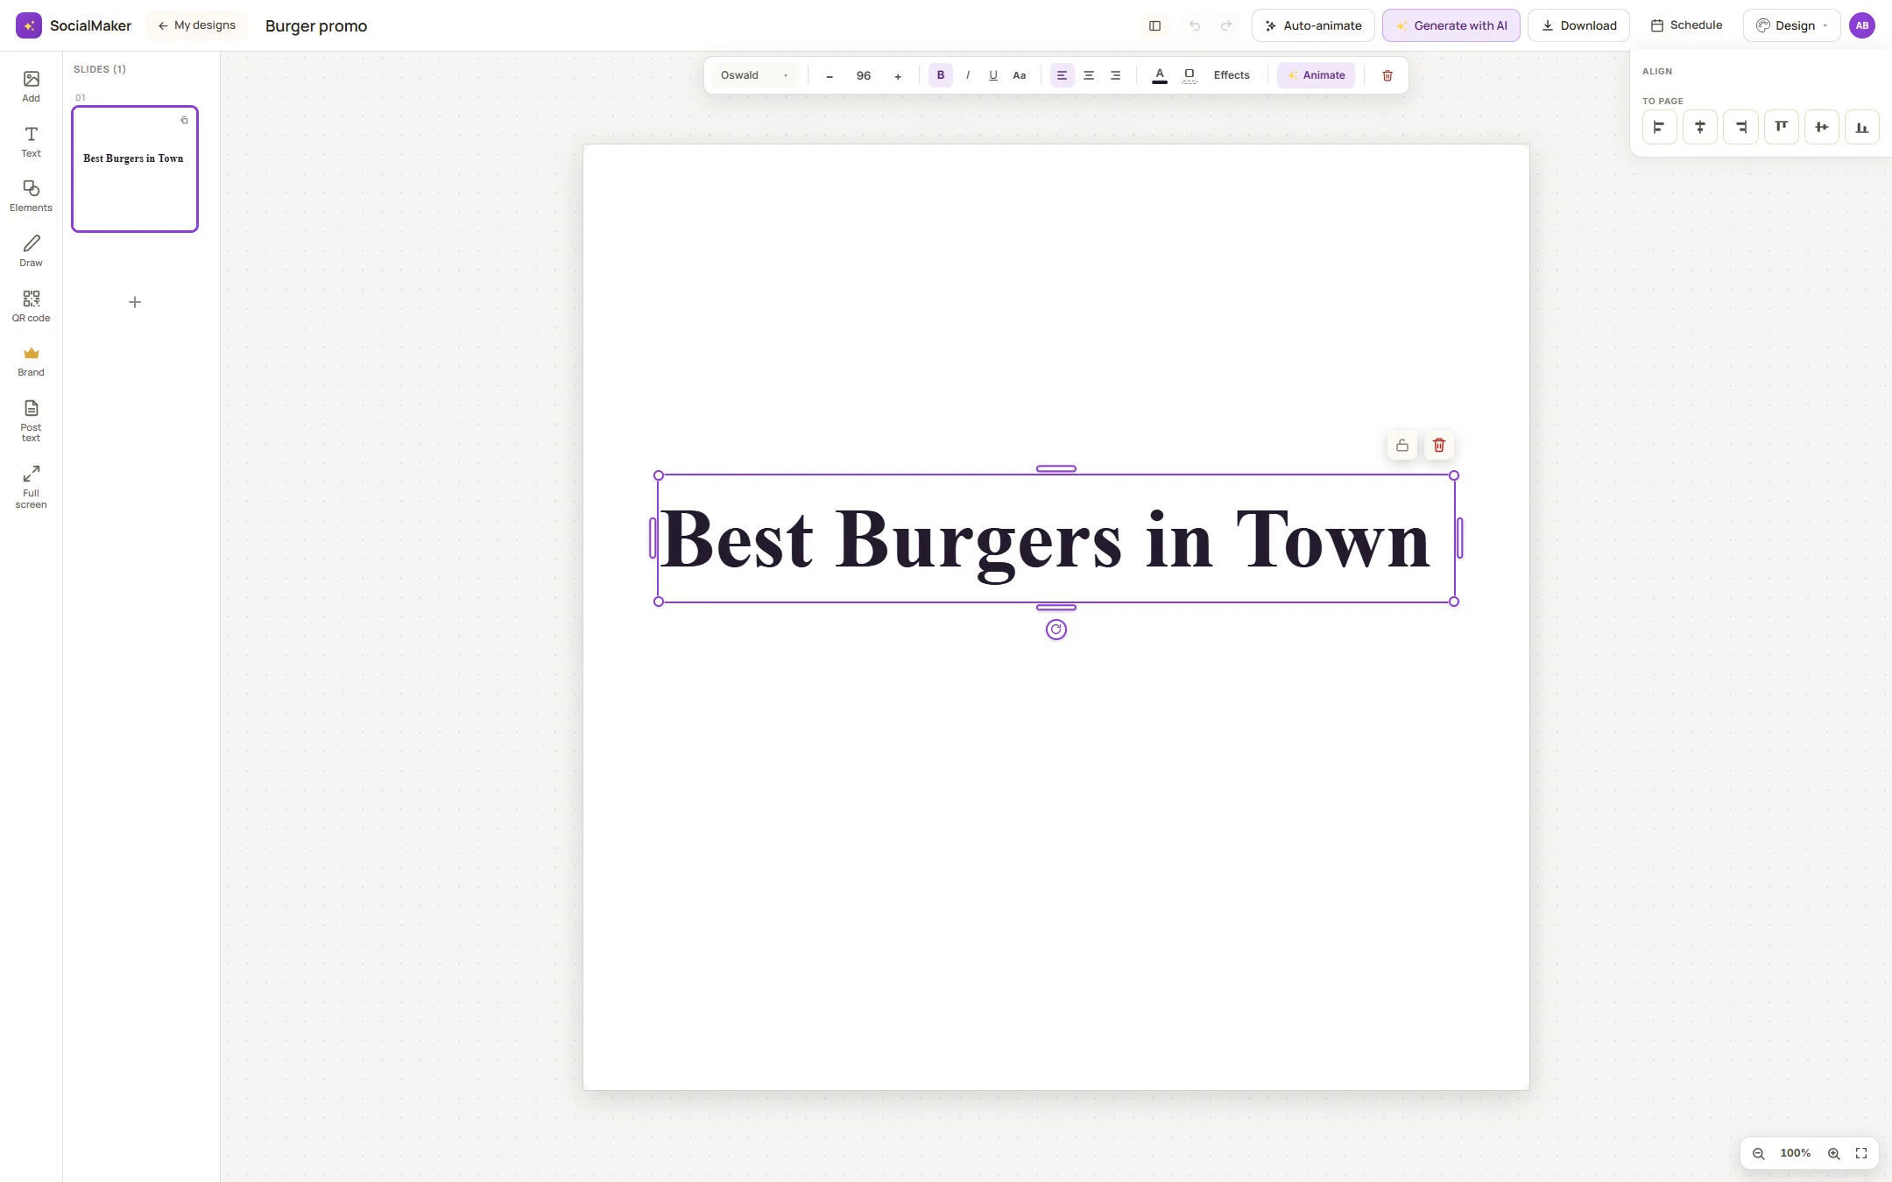The width and height of the screenshot is (1892, 1182).
Task: Click the Undo arrow
Action: 1195,25
